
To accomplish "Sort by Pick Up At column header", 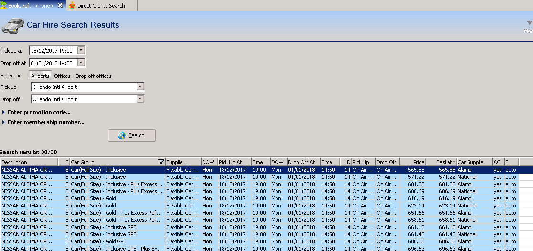I will pyautogui.click(x=235, y=162).
